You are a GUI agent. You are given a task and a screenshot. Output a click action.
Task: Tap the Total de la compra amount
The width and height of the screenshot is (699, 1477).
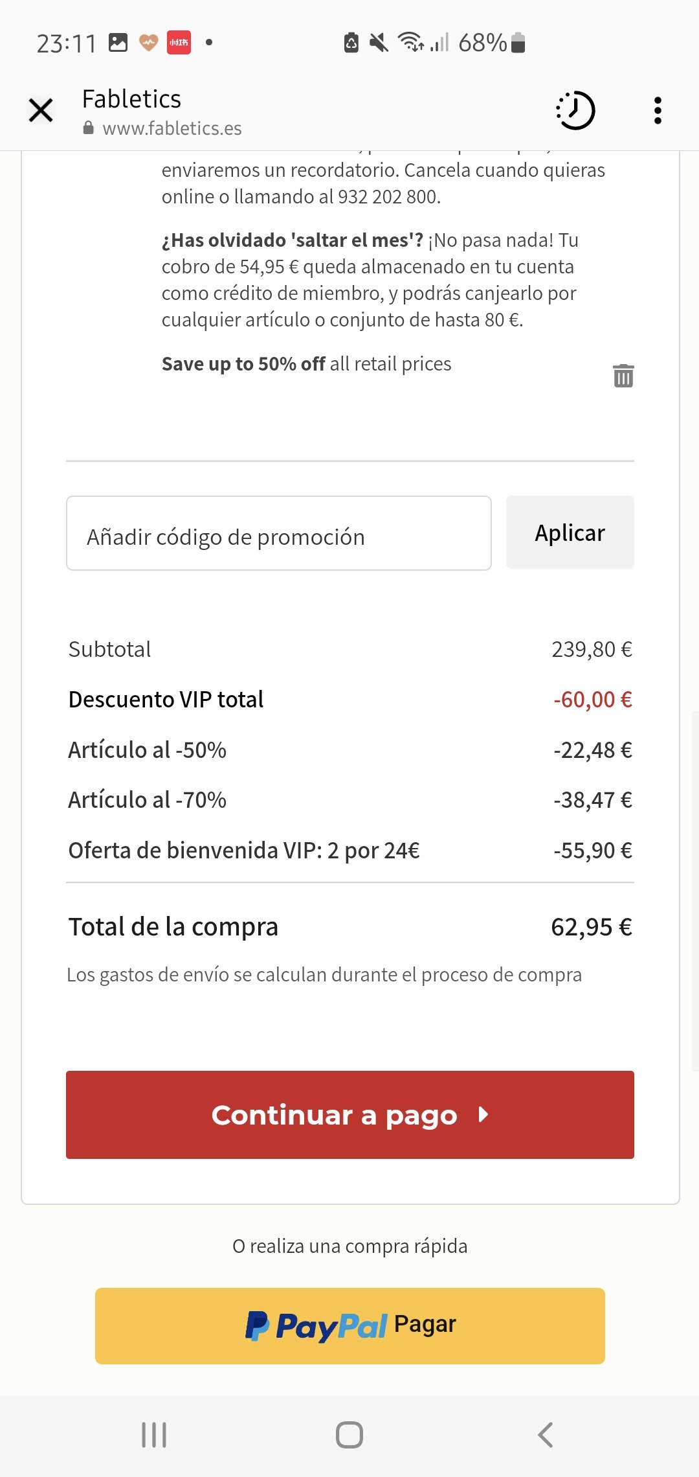coord(592,927)
